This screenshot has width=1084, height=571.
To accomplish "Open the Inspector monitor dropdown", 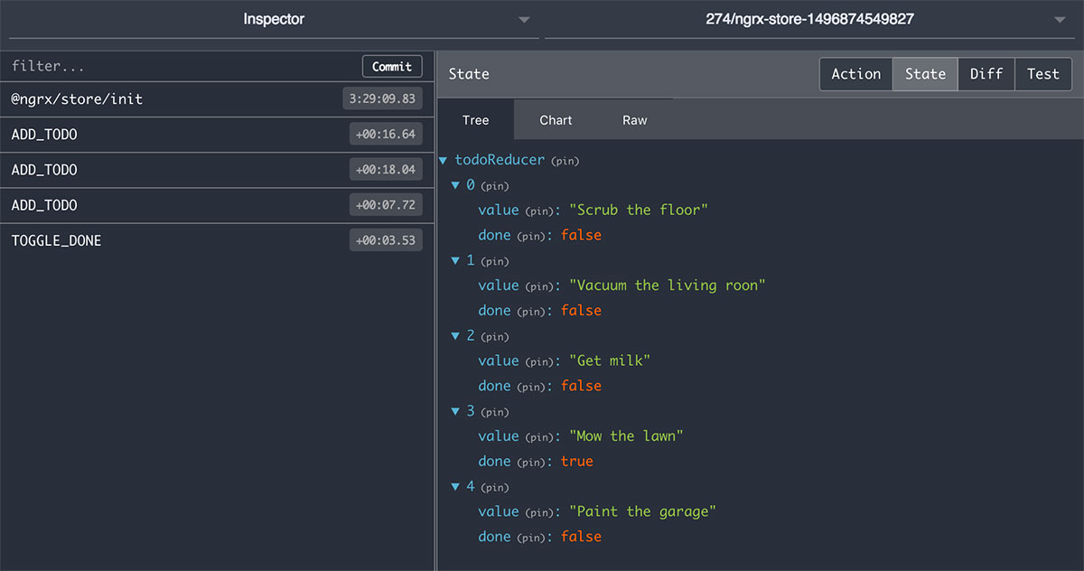I will 524,18.
